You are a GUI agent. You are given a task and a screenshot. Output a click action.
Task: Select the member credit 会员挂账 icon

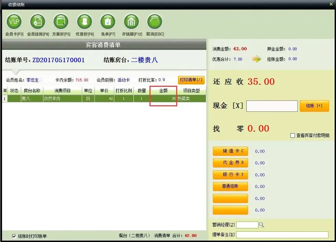38,22
